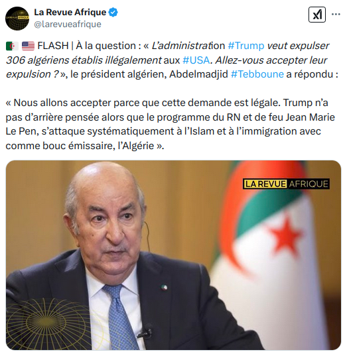Open the La Revue Afrique profile avatar
The height and width of the screenshot is (354, 343).
pos(17,19)
